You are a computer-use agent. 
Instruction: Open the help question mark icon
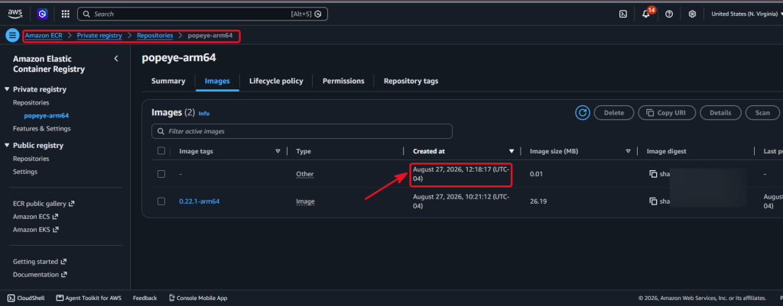669,14
